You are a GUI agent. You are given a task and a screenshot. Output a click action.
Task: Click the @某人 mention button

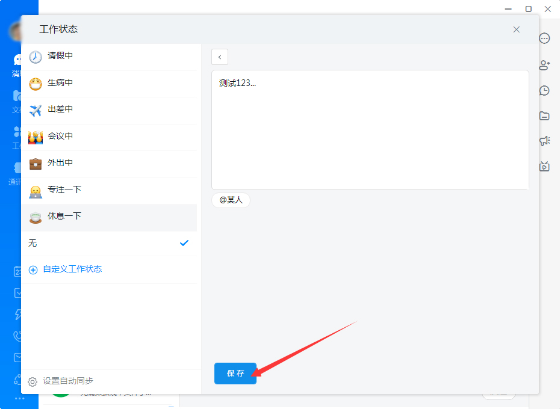pos(231,200)
